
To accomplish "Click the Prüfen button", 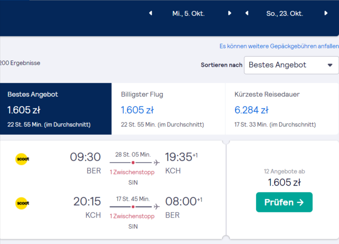I will 284,202.
